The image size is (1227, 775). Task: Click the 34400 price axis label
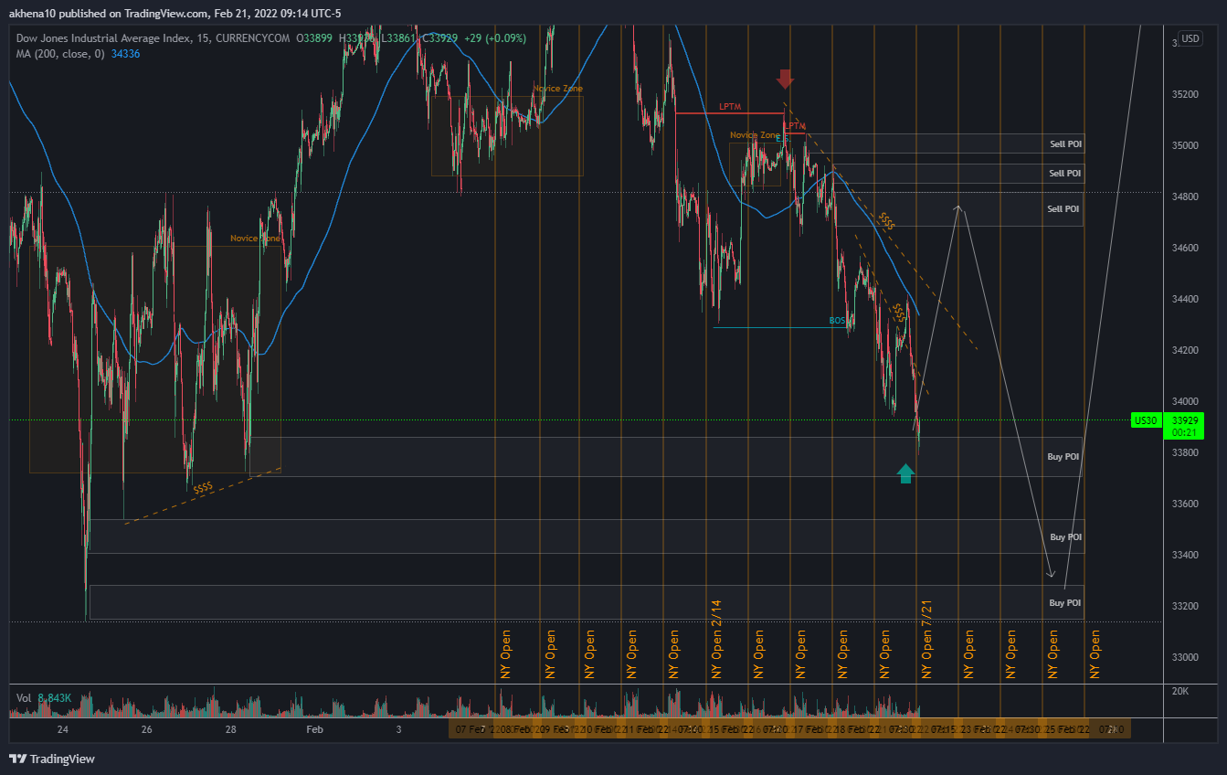(x=1186, y=299)
